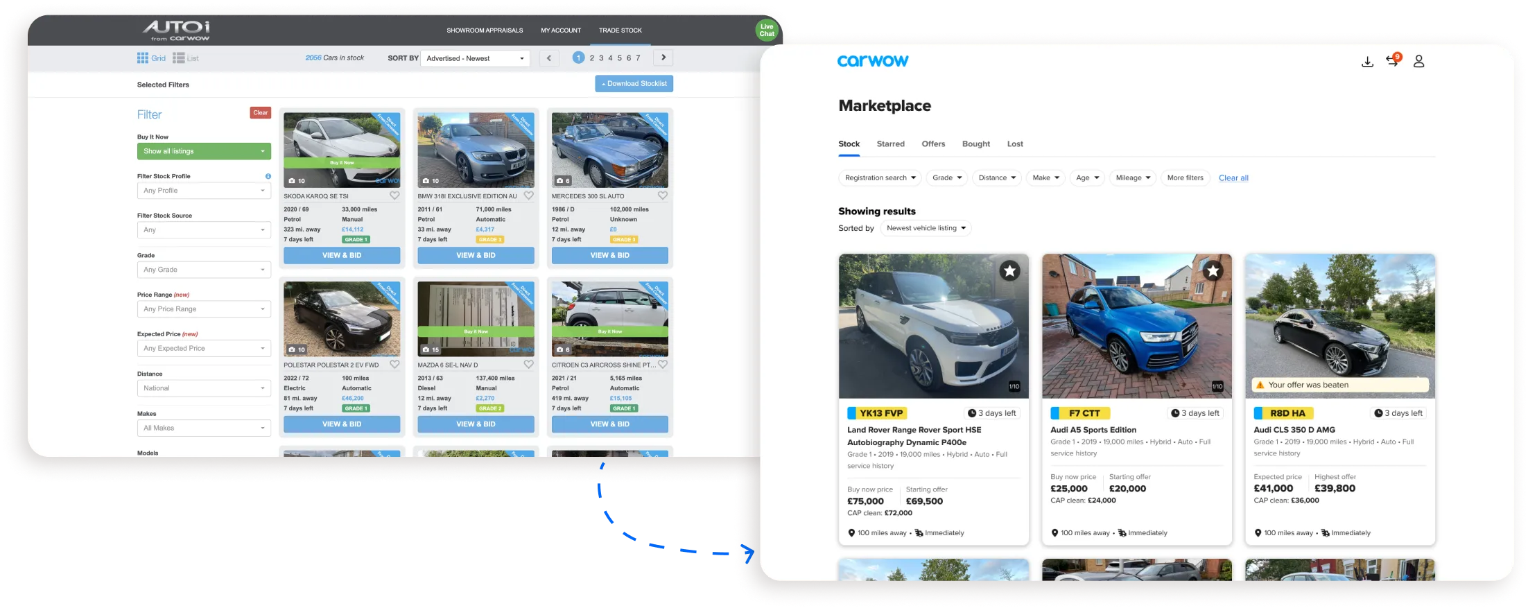1528x608 pixels.
Task: Clear filters with the red Clear button
Action: pos(261,113)
